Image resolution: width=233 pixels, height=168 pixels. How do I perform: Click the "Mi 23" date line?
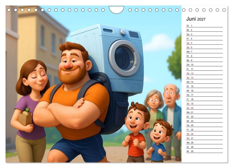point(204,121)
